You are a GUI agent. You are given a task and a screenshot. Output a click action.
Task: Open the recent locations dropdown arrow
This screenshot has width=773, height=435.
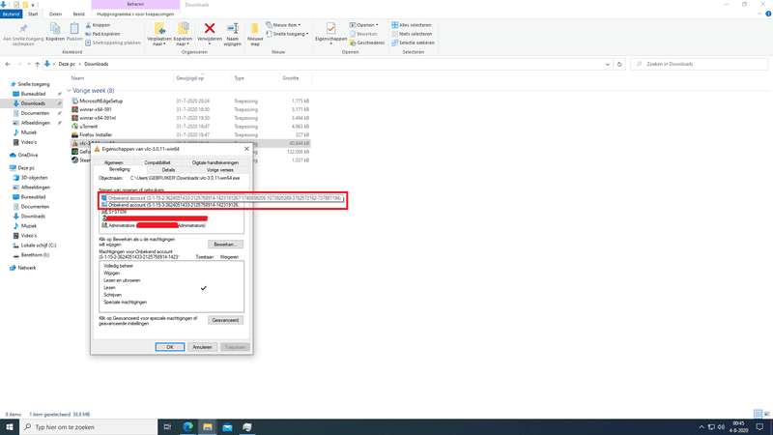(29, 64)
